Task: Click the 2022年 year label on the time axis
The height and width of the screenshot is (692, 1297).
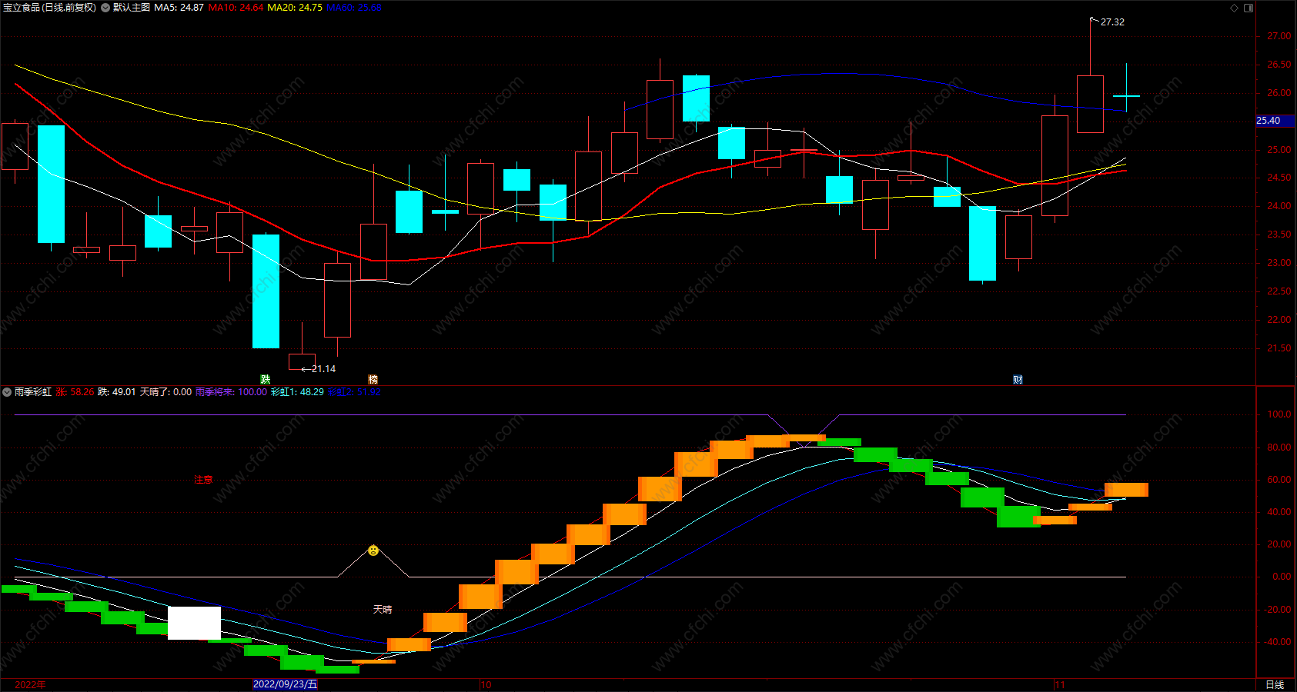Action: pyautogui.click(x=30, y=684)
